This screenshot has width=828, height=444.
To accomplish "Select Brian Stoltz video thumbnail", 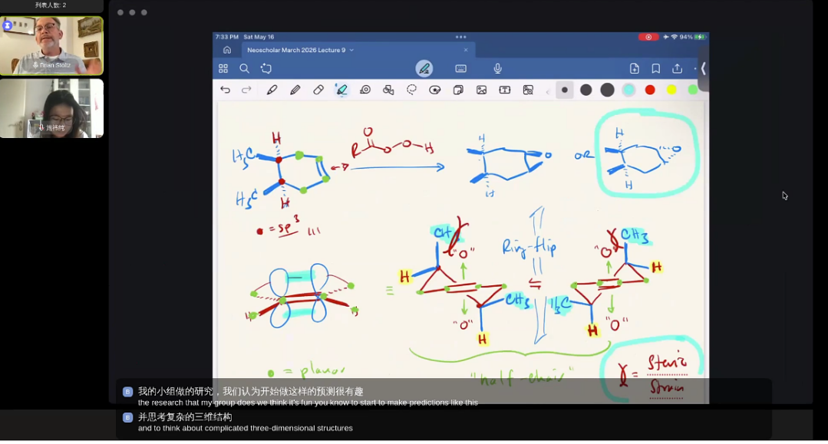I will point(51,45).
